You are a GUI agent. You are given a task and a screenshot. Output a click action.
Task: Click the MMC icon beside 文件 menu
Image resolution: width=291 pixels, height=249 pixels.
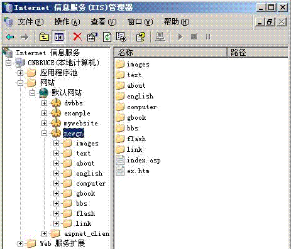9,21
